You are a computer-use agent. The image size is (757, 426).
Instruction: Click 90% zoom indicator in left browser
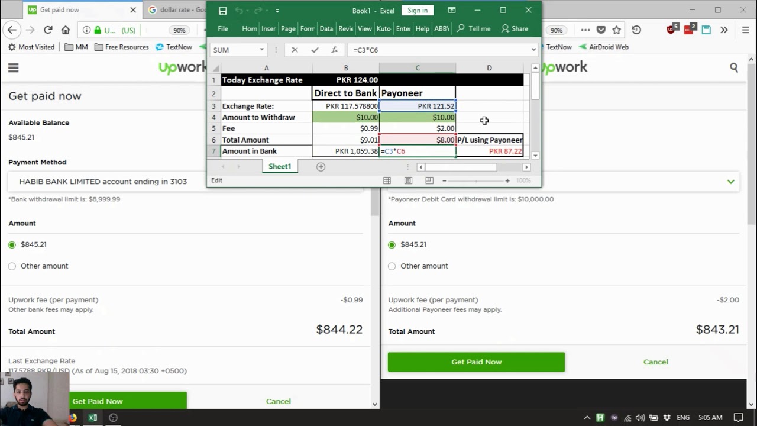[x=179, y=30]
